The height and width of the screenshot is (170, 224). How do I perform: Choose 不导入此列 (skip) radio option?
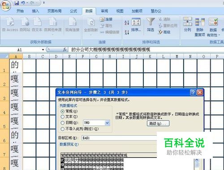pos(63,129)
